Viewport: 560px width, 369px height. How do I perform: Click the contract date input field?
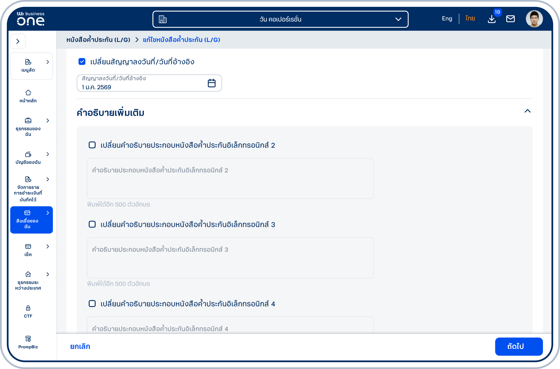coord(149,83)
